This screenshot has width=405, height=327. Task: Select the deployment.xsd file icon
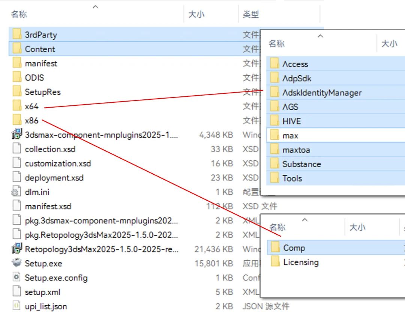pyautogui.click(x=17, y=177)
